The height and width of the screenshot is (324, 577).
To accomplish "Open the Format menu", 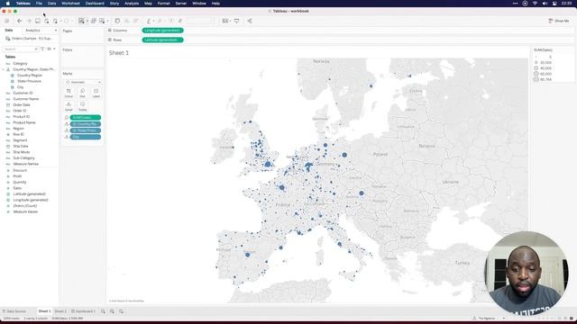I will [x=164, y=4].
